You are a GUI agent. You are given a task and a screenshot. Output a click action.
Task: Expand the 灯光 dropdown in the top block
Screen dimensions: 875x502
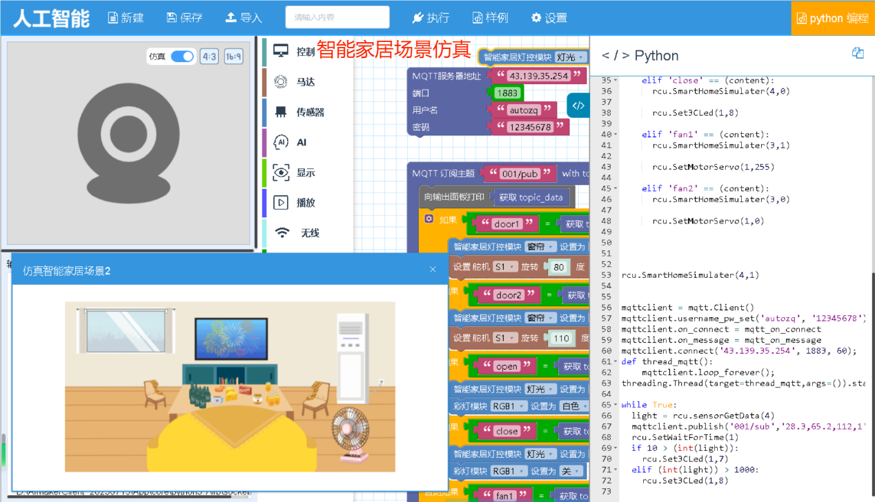[571, 57]
